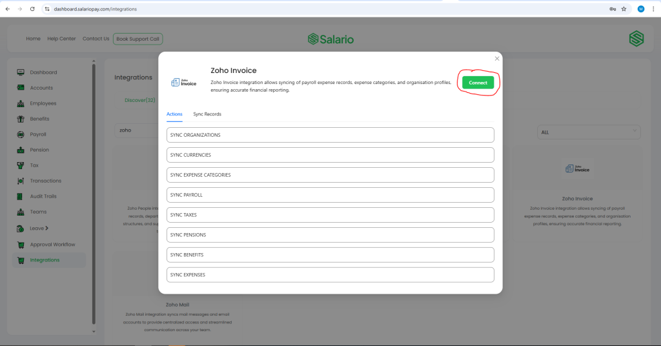Image resolution: width=661 pixels, height=346 pixels.
Task: Go to Home in top navigation
Action: click(34, 39)
